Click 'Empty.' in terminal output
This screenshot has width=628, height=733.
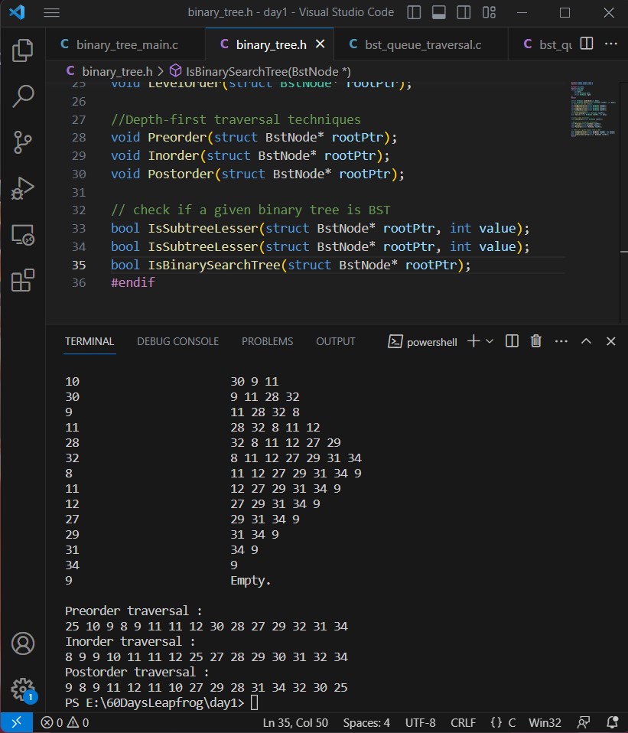250,581
